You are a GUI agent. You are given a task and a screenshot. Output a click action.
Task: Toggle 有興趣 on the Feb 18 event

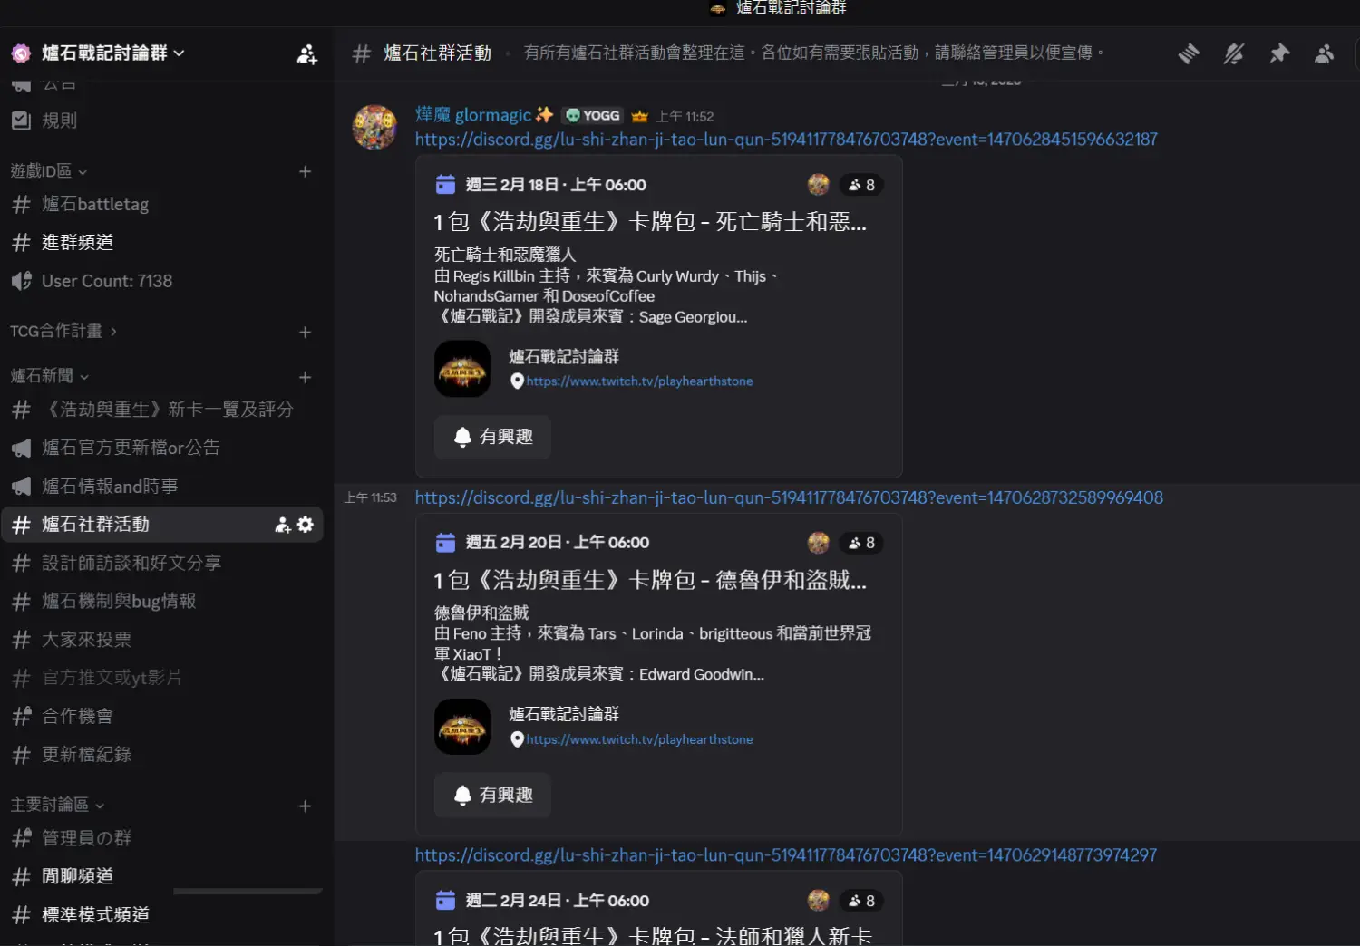pos(492,437)
